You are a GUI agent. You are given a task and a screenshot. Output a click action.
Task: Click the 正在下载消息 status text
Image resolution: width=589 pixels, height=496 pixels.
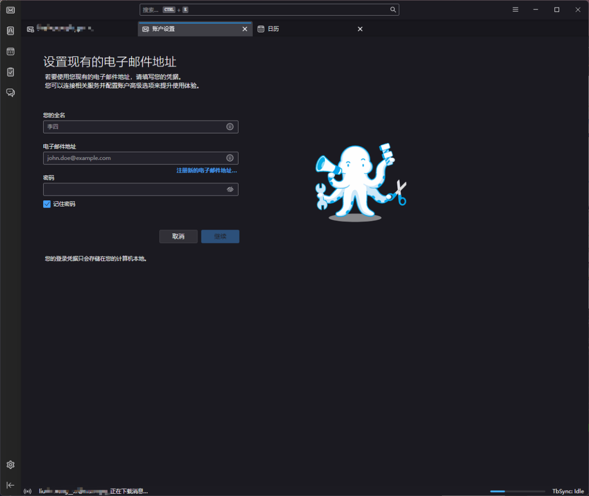[x=129, y=491]
